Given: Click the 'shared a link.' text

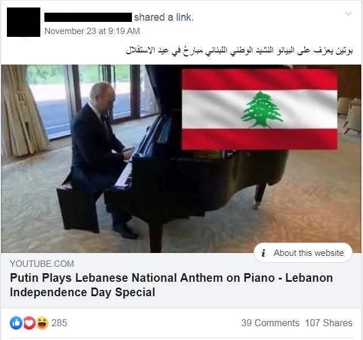Looking at the screenshot, I should tap(164, 17).
